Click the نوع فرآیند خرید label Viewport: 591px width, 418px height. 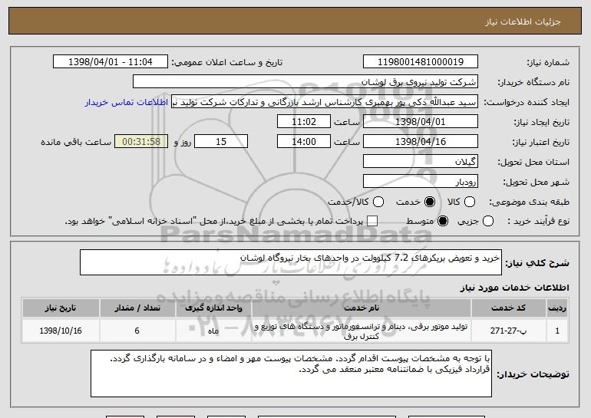538,221
